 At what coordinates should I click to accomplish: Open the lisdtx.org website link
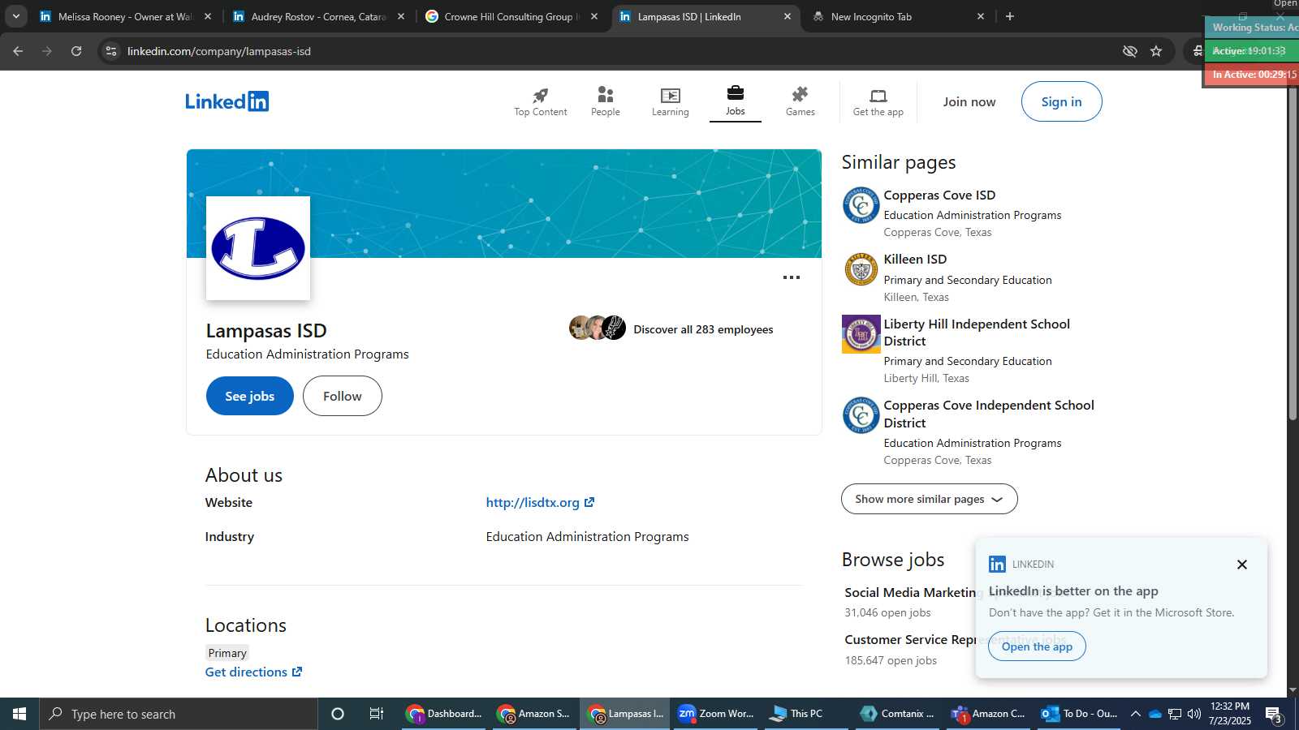coord(540,502)
